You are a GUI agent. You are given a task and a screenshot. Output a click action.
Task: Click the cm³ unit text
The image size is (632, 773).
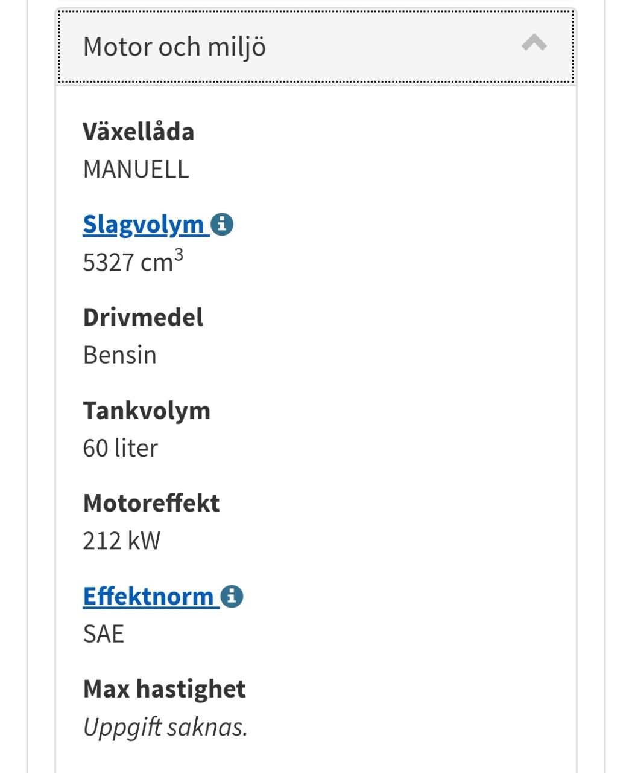tap(160, 261)
